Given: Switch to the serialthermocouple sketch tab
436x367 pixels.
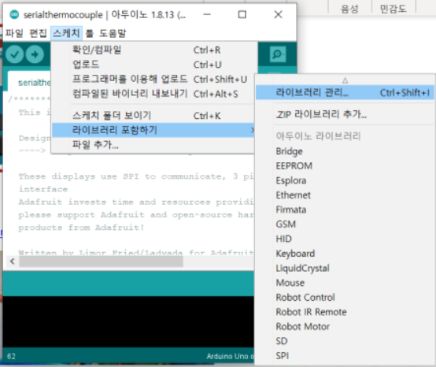Looking at the screenshot, I should (29, 83).
